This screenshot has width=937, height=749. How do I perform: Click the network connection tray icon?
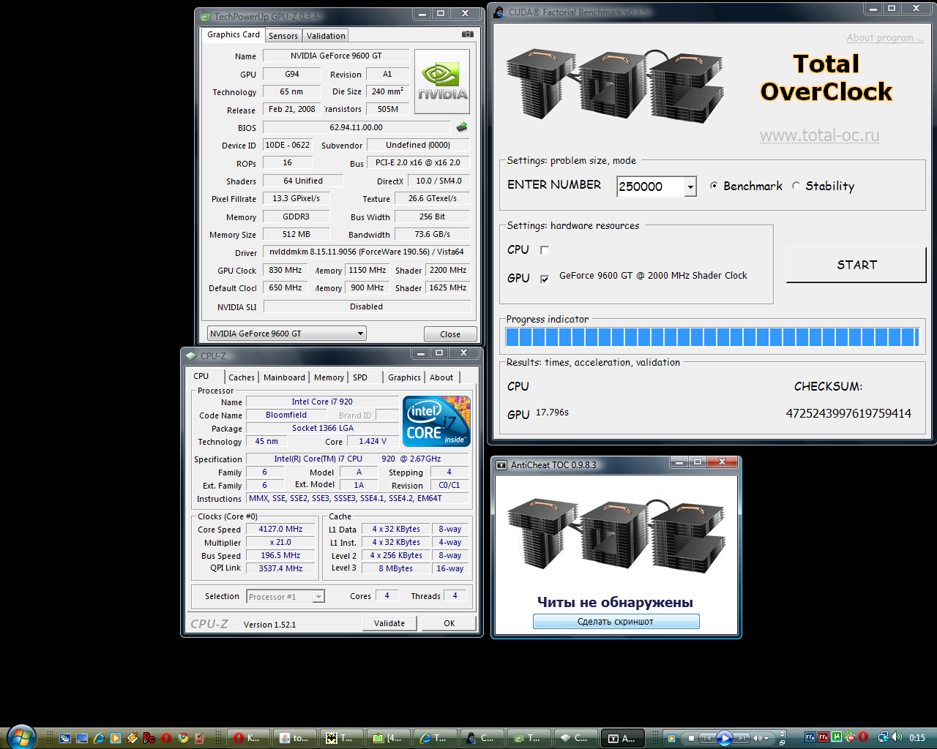pyautogui.click(x=884, y=737)
